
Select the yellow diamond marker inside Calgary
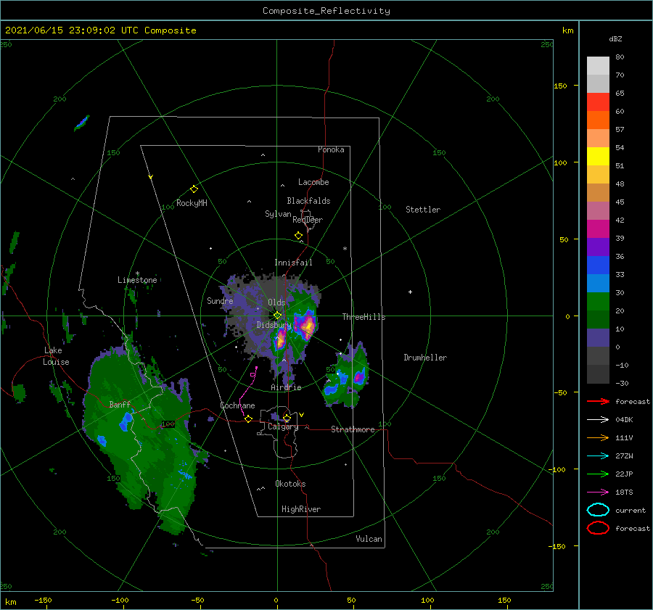click(x=287, y=418)
